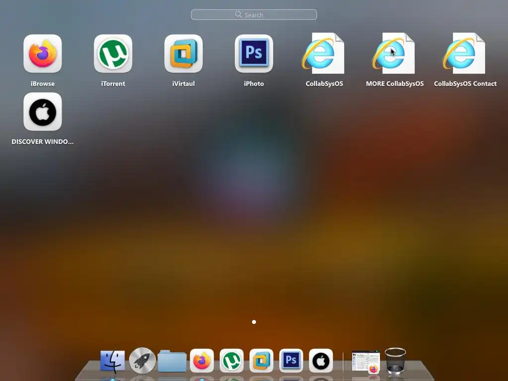Image resolution: width=508 pixels, height=381 pixels.
Task: Click the iTorrent label text
Action: click(113, 83)
